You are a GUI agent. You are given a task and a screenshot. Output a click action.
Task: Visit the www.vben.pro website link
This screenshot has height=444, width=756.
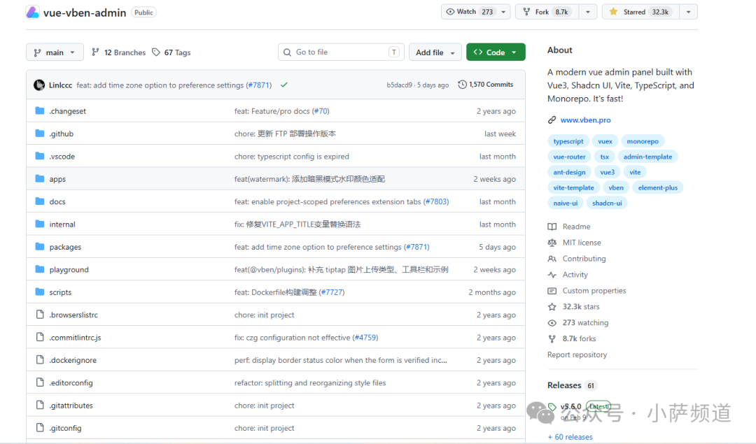coord(585,120)
